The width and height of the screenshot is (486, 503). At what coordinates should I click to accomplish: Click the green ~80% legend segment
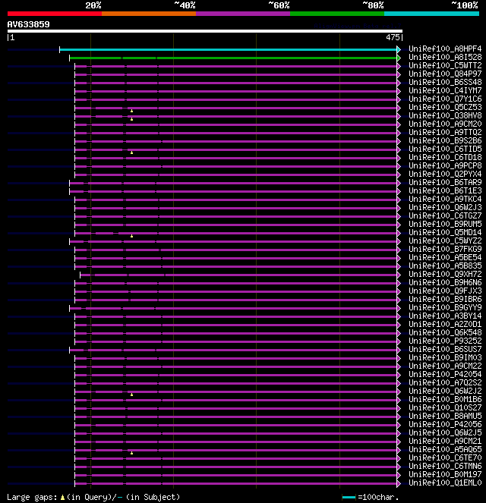(x=337, y=14)
